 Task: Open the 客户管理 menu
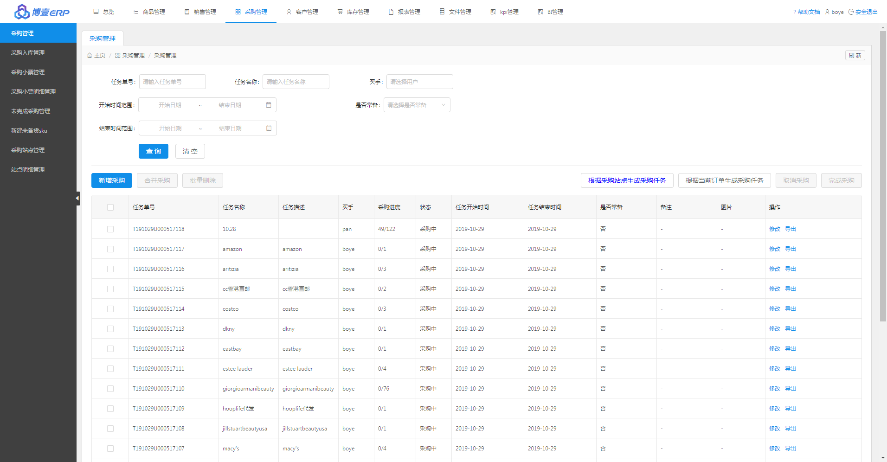pyautogui.click(x=302, y=12)
